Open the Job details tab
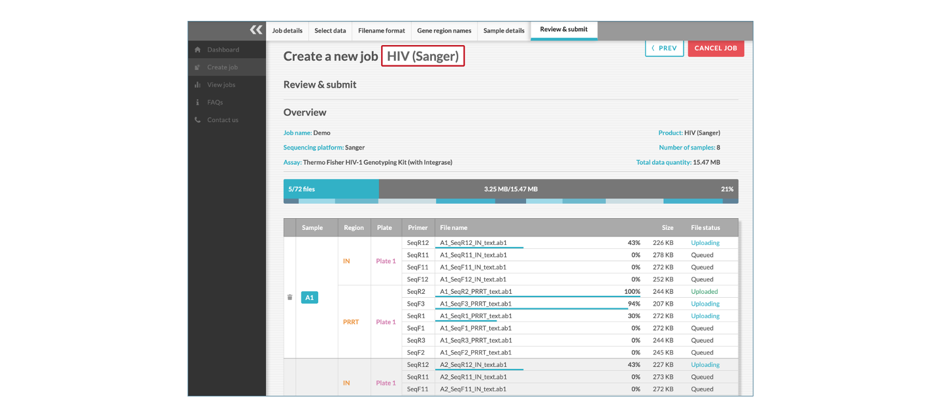 pyautogui.click(x=288, y=31)
